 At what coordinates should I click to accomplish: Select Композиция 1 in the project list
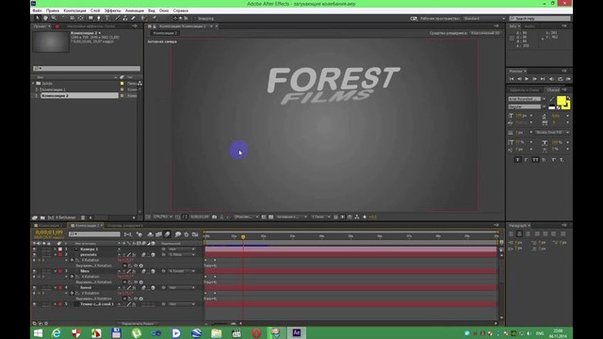tap(54, 89)
